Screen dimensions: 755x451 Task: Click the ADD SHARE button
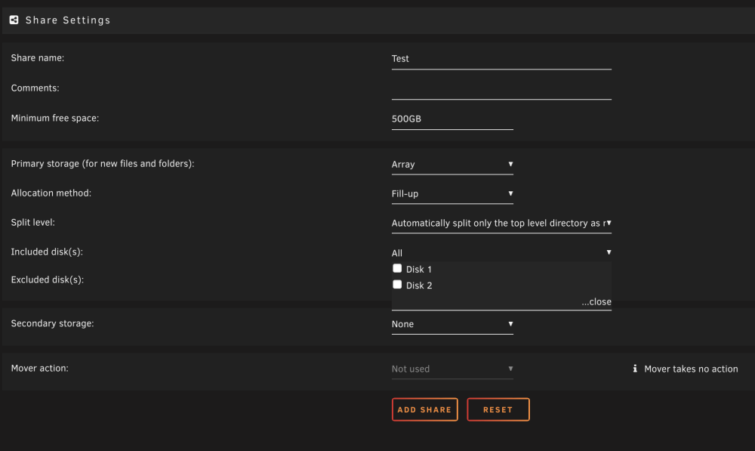(424, 409)
